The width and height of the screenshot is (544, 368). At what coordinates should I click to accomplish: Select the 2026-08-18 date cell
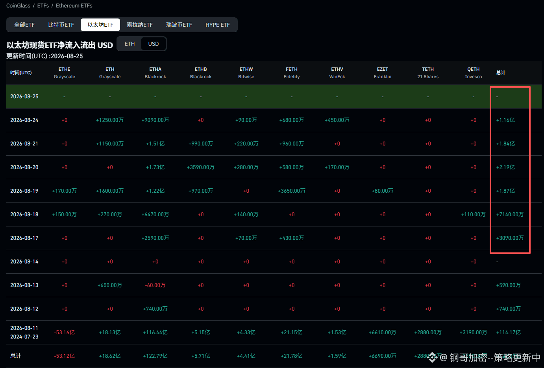tap(24, 214)
